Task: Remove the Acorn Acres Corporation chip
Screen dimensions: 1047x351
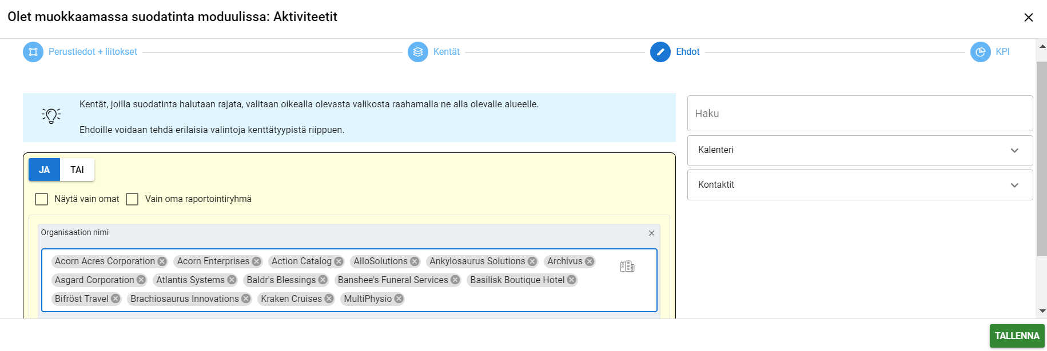Action: 162,261
